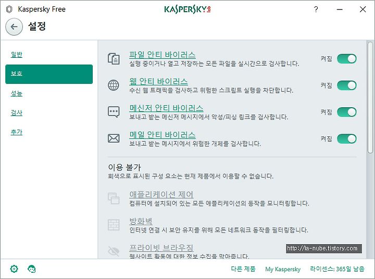Viewport: 375px width, 279px height.
Task: Click the greyed firewall brick wall icon
Action: 114,225
